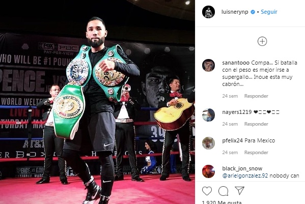The height and width of the screenshot is (204, 305).
Task: Open luisnerynp profile picture
Action: point(209,12)
